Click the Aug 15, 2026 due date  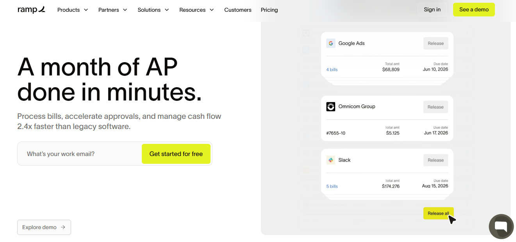435,186
